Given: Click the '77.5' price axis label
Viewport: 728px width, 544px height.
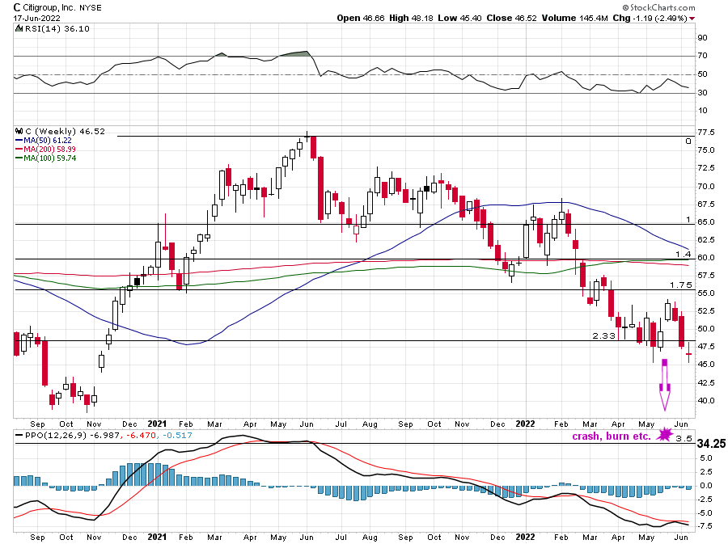Looking at the screenshot, I should click(x=705, y=133).
